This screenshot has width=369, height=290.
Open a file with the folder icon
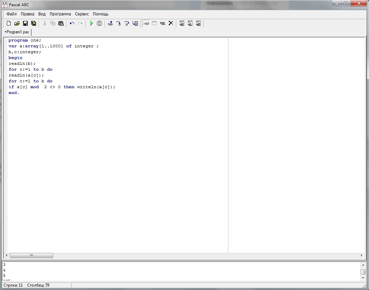pyautogui.click(x=17, y=23)
